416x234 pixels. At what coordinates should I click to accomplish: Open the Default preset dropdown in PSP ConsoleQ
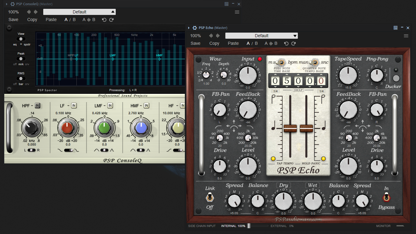[x=79, y=12]
